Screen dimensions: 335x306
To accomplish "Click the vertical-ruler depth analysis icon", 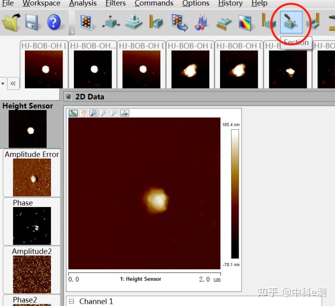I will [x=156, y=22].
